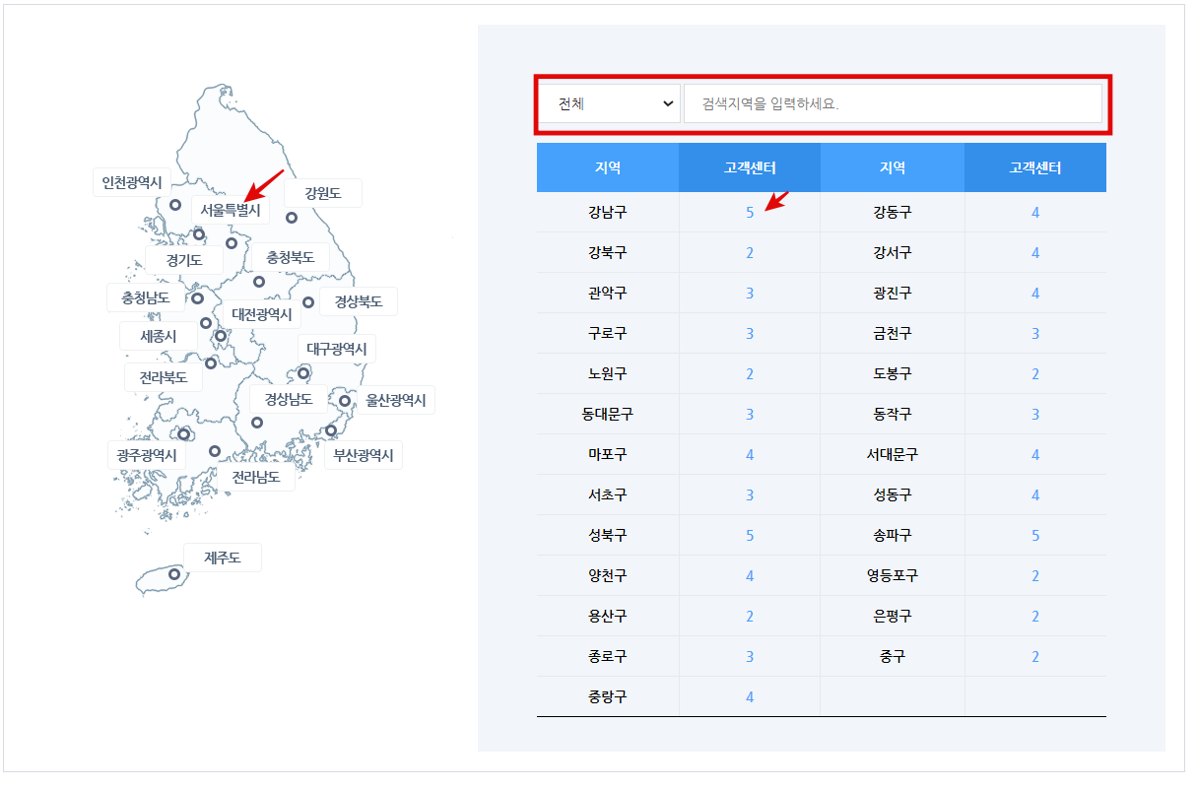This screenshot has height=789, width=1197.
Task: Select the 대전광역시 map marker
Action: pos(219,336)
